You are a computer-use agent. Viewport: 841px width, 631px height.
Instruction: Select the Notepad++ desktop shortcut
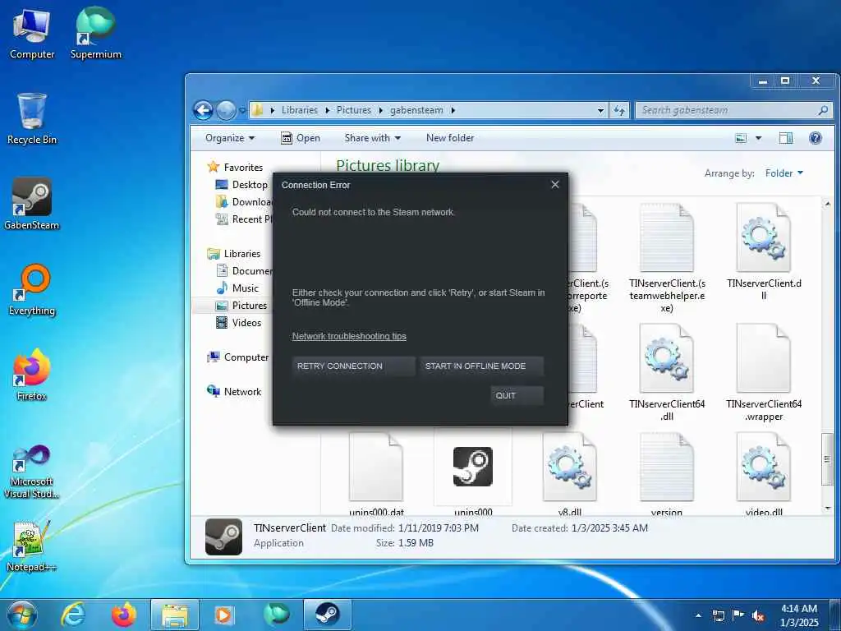tap(32, 546)
